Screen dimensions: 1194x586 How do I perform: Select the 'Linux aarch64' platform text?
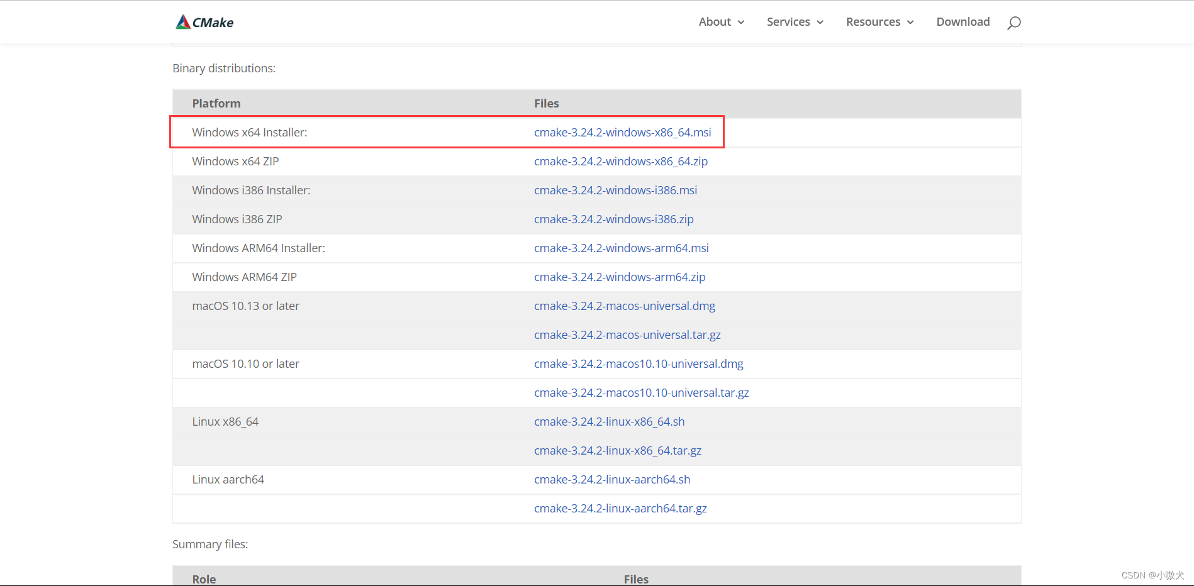228,480
